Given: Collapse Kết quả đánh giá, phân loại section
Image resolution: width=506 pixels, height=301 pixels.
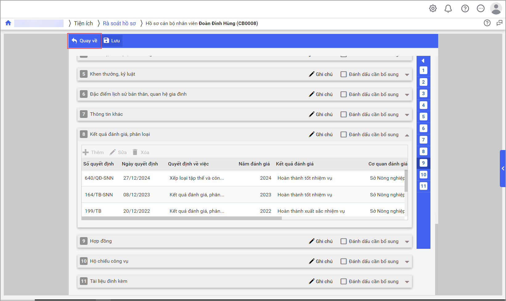Looking at the screenshot, I should (407, 135).
